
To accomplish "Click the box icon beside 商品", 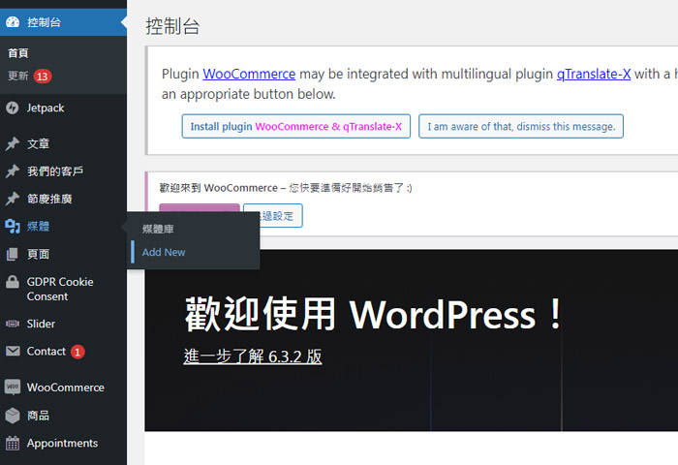I will click(x=13, y=416).
